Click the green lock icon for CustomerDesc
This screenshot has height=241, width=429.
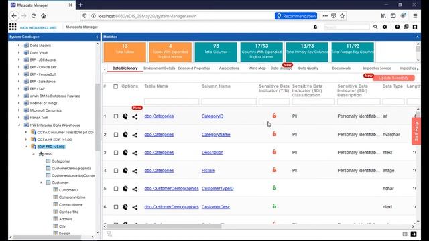[274, 206]
